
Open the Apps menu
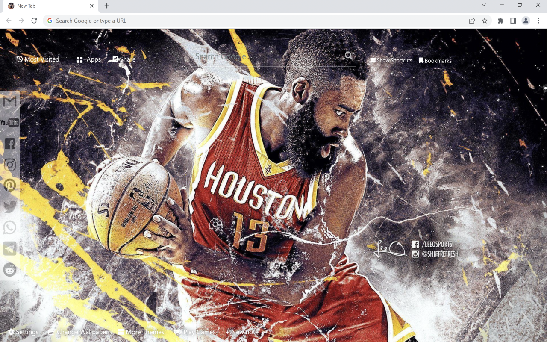coord(89,59)
